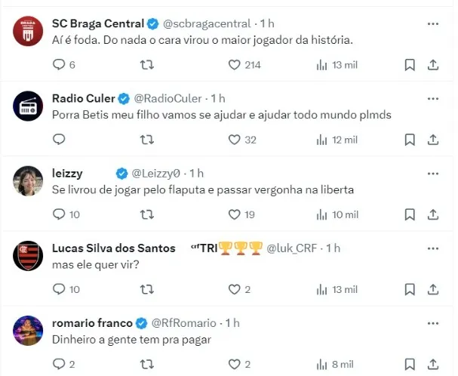Viewport: 458px width, 376px height.
Task: Reply to leizzy's tweet
Action: (59, 214)
